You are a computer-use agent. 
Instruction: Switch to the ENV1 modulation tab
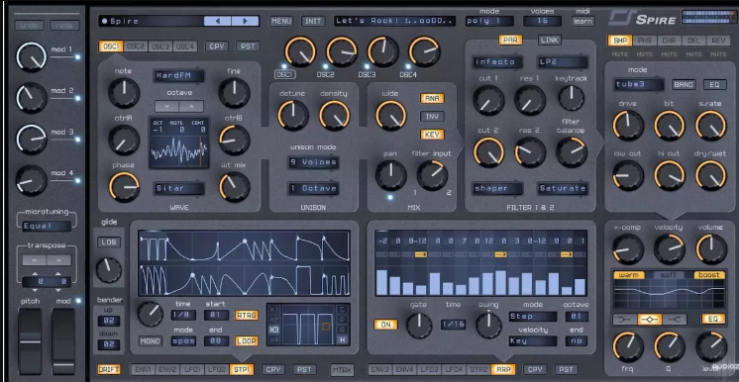[x=143, y=370]
